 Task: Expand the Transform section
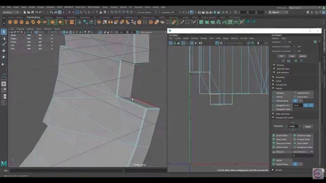click(273, 77)
